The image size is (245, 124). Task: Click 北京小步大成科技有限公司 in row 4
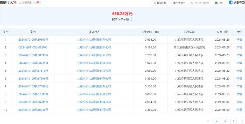(94, 63)
